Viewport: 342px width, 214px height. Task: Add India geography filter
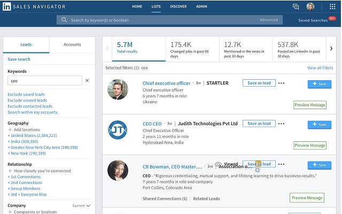(23, 141)
